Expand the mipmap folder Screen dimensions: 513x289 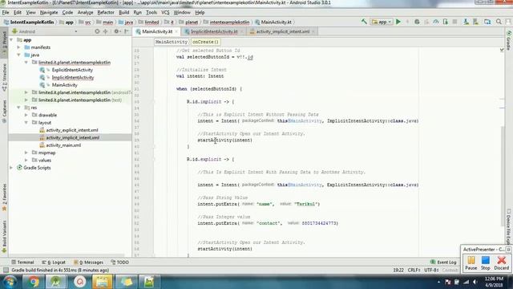click(26, 153)
